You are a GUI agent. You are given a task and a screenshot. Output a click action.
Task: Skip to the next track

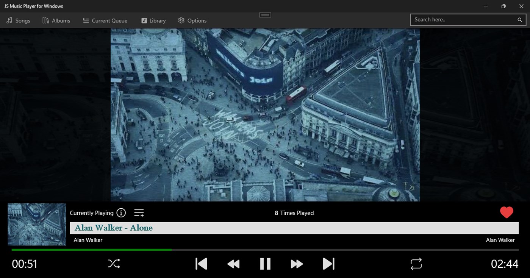[328, 264]
